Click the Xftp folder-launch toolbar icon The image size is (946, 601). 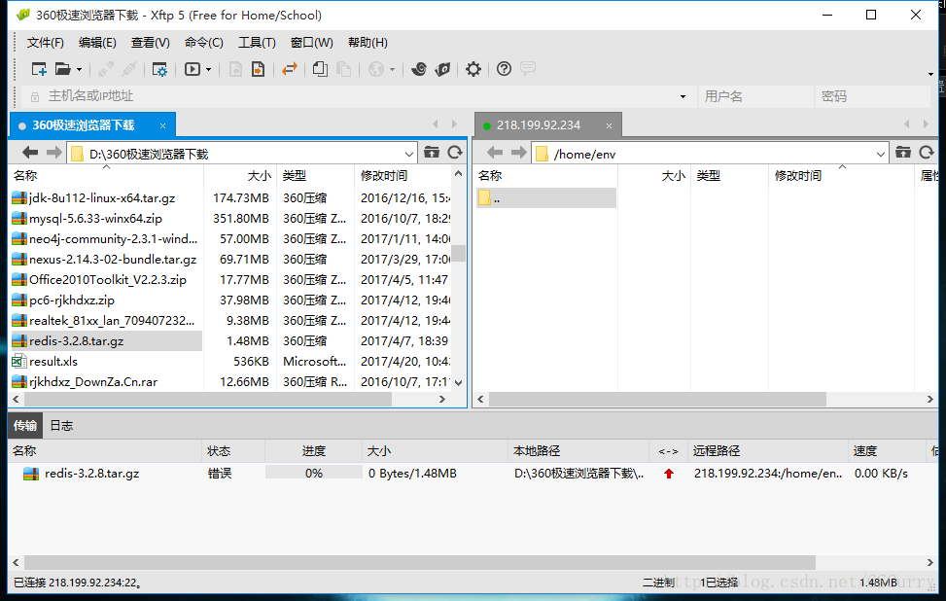(x=442, y=69)
